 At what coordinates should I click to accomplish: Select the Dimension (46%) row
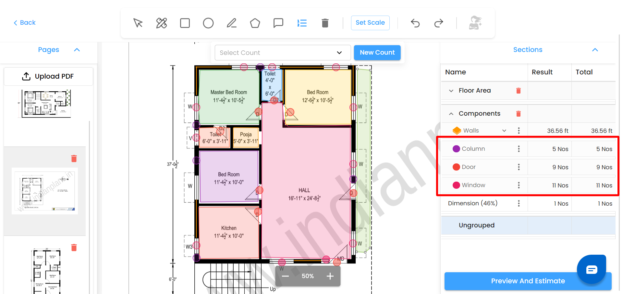coord(472,203)
